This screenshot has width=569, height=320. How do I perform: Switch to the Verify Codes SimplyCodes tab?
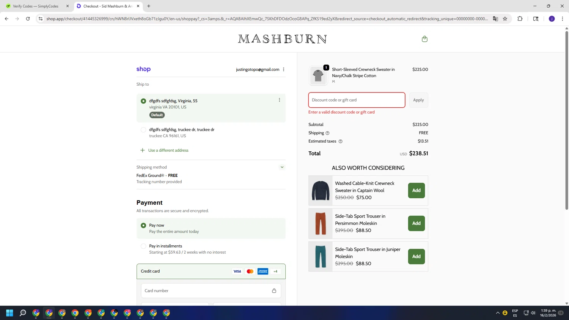35,6
